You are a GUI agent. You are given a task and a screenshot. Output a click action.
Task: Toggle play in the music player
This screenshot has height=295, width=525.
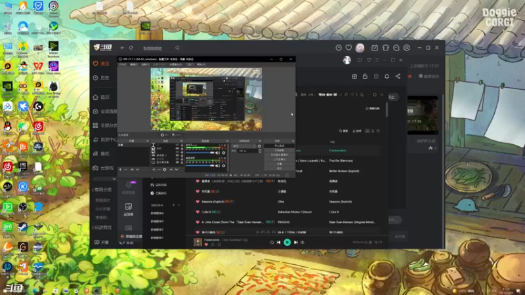[287, 242]
